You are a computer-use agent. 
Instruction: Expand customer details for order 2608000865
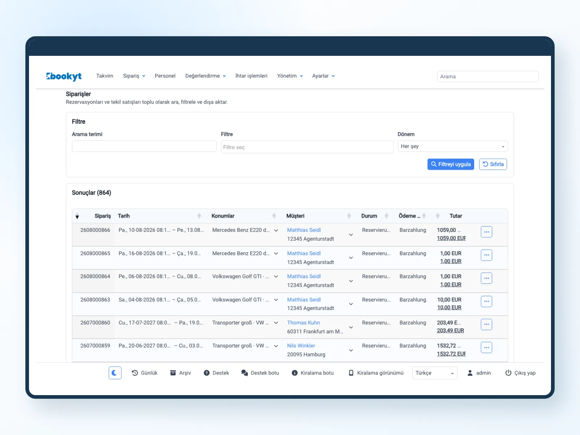pyautogui.click(x=351, y=258)
